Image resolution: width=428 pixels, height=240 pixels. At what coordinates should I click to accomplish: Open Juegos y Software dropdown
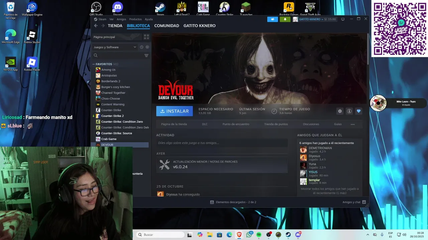tap(115, 47)
